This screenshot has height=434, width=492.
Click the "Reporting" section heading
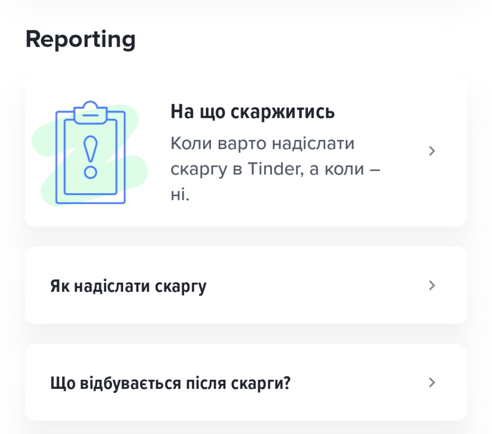pyautogui.click(x=80, y=39)
